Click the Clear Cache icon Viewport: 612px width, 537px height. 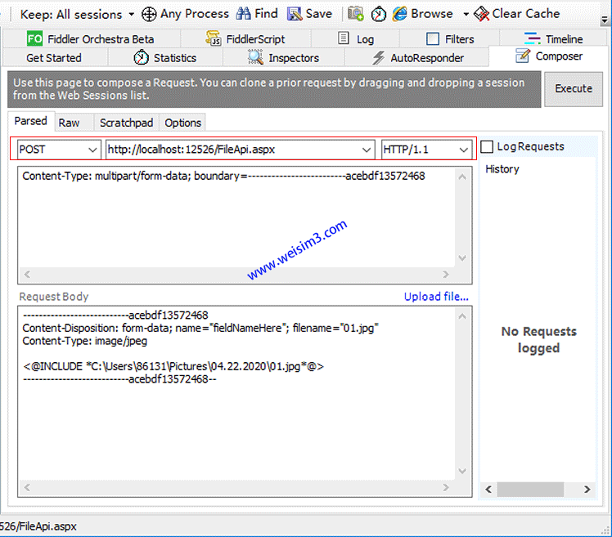[481, 15]
